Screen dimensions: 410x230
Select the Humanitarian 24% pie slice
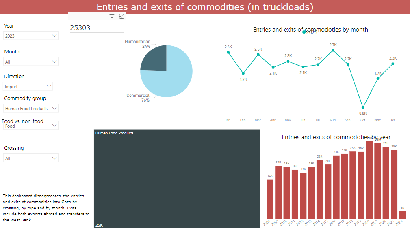coord(156,61)
